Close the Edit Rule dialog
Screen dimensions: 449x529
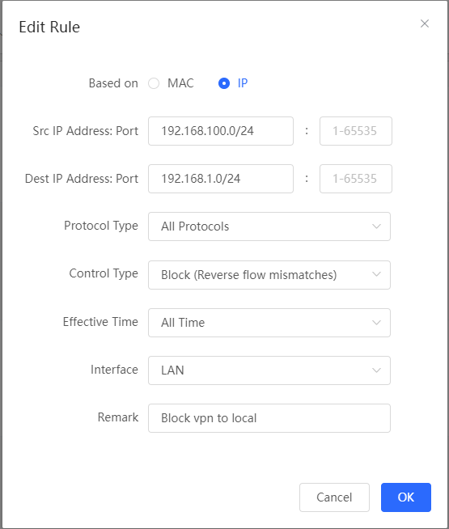[x=425, y=23]
